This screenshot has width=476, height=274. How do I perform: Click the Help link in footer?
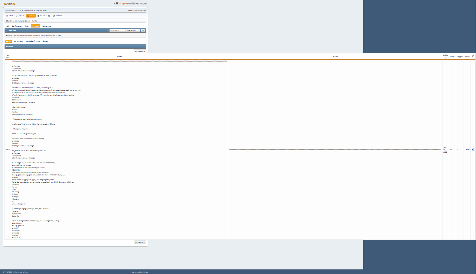coord(132,272)
